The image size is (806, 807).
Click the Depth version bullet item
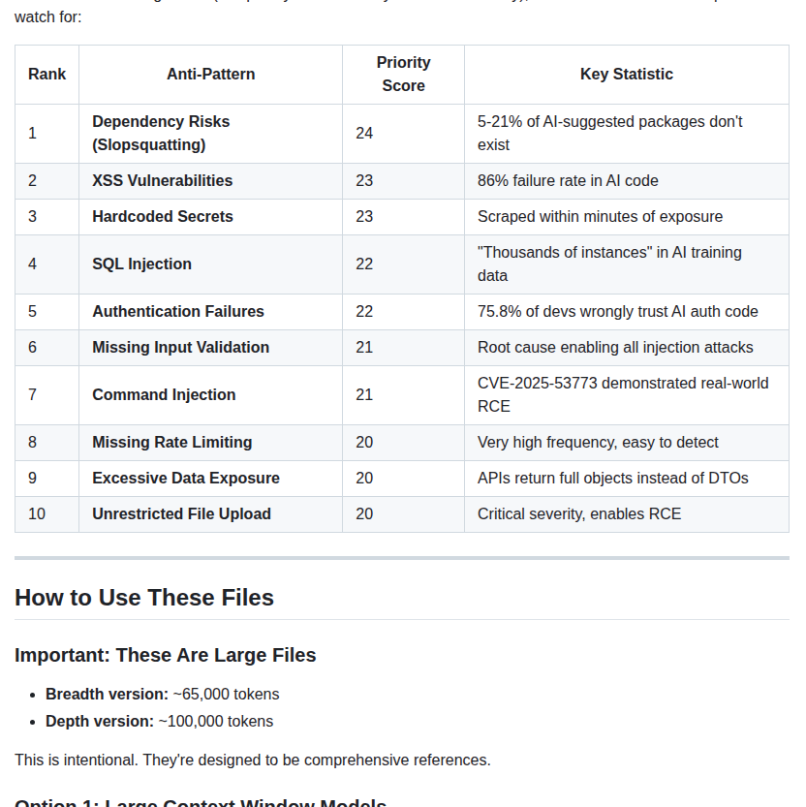tap(159, 722)
